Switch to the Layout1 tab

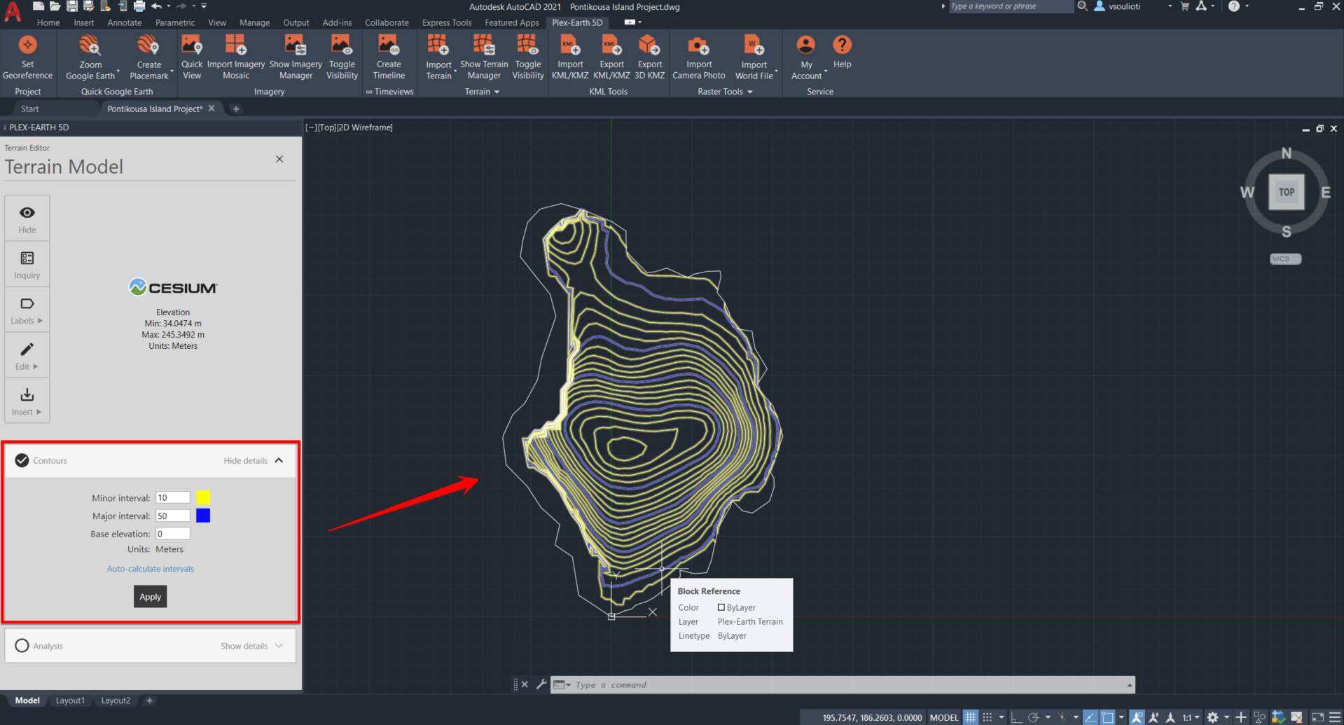(70, 700)
